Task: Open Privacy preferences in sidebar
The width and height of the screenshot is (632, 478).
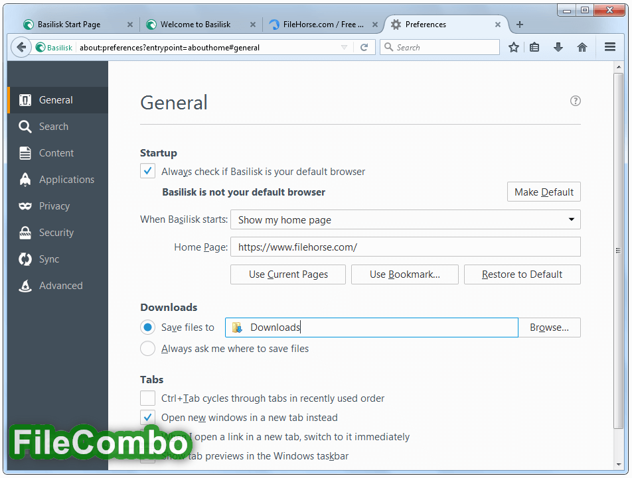Action: 58,206
